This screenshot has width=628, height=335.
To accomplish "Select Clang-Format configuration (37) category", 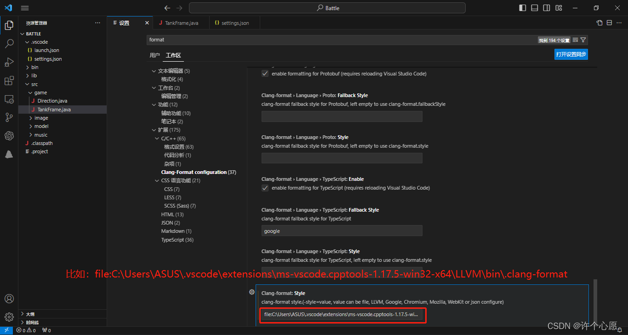I will tap(199, 172).
